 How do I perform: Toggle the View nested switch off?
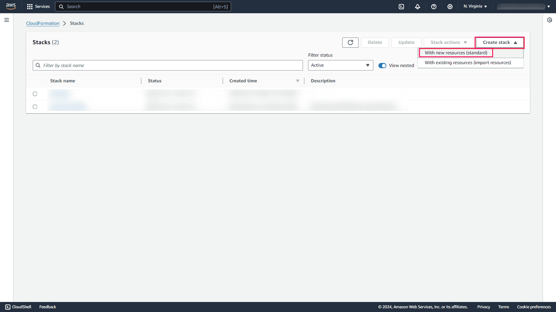tap(382, 66)
